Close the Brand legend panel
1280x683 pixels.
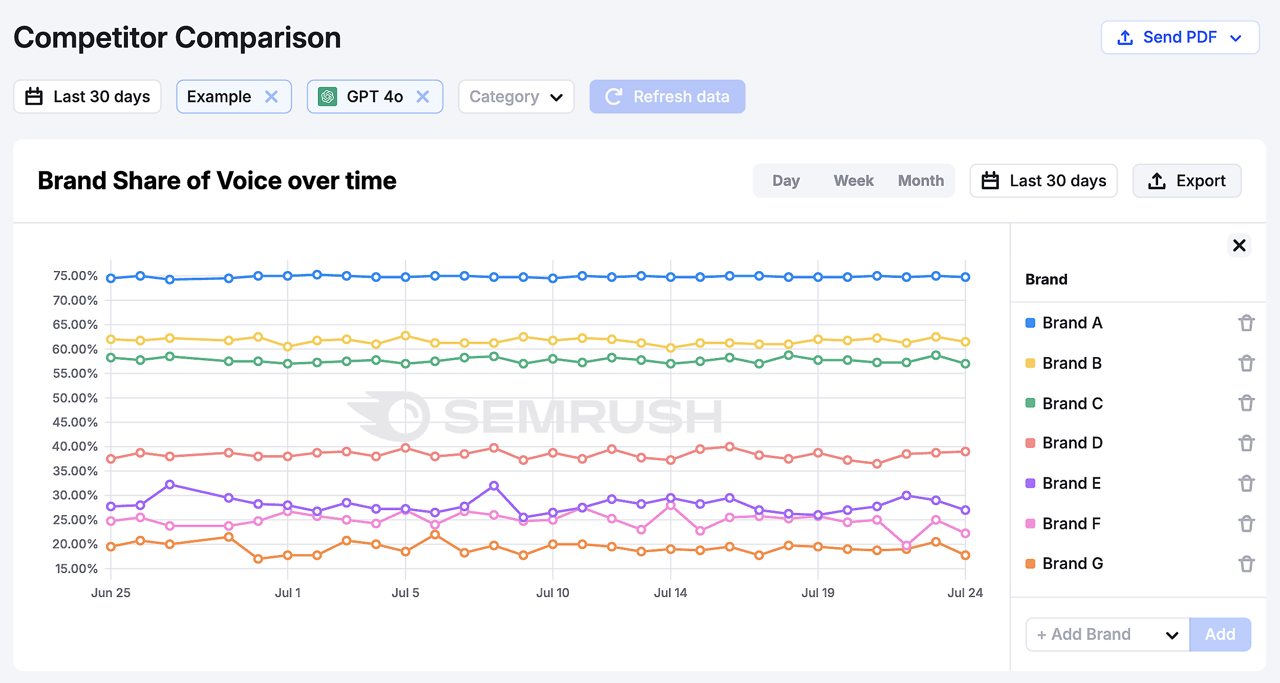pos(1239,246)
